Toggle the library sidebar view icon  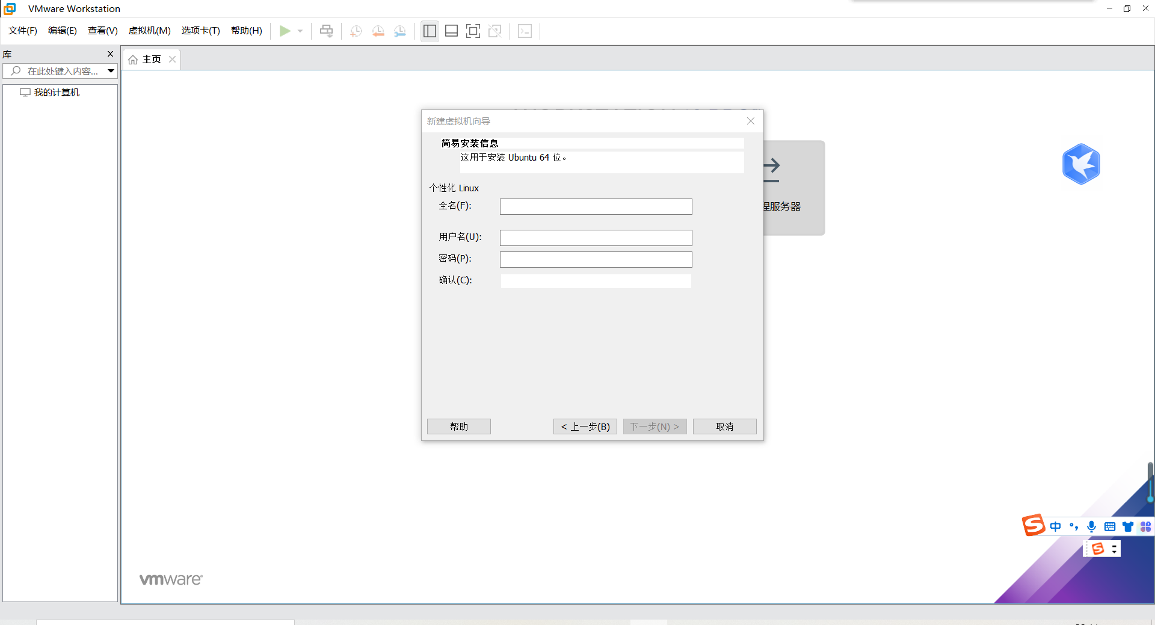pyautogui.click(x=430, y=31)
